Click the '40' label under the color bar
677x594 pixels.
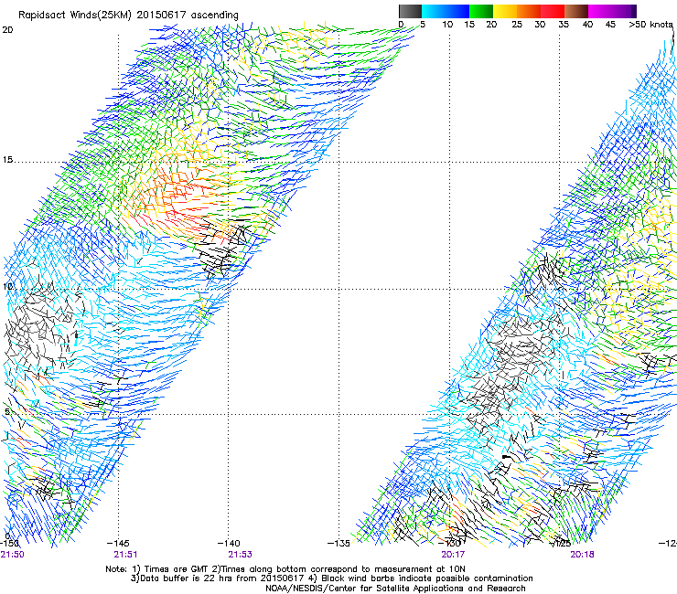point(587,24)
